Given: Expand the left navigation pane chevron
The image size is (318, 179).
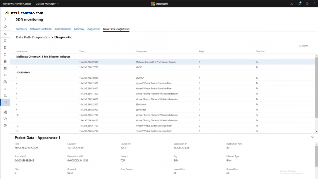Looking at the screenshot, I should (x=5, y=19).
